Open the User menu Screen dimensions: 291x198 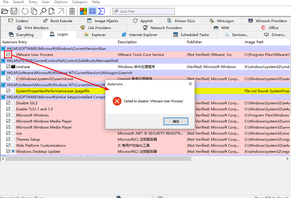click(x=46, y=2)
